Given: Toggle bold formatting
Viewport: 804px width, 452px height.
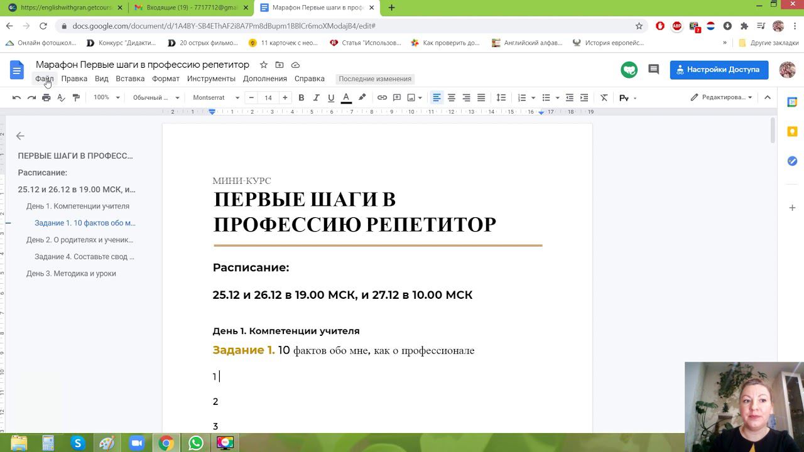Looking at the screenshot, I should click(x=301, y=97).
